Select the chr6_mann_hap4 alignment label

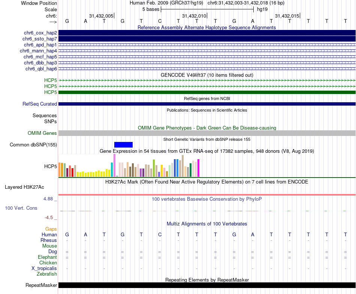[x=38, y=51]
